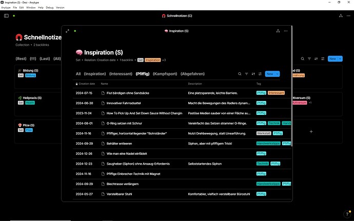This screenshot has height=221, width=354.
Task: Toggle the sidebar panel icon
Action: pyautogui.click(x=6, y=15)
